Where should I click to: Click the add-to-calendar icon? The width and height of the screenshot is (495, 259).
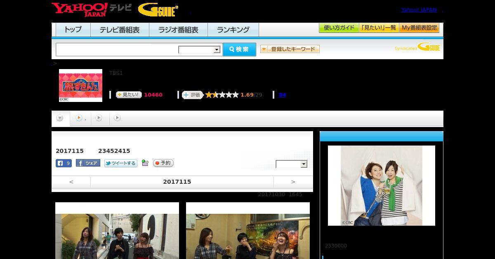tap(145, 163)
